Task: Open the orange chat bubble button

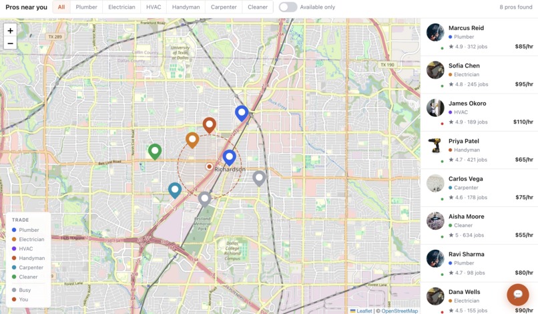Action: tap(518, 295)
